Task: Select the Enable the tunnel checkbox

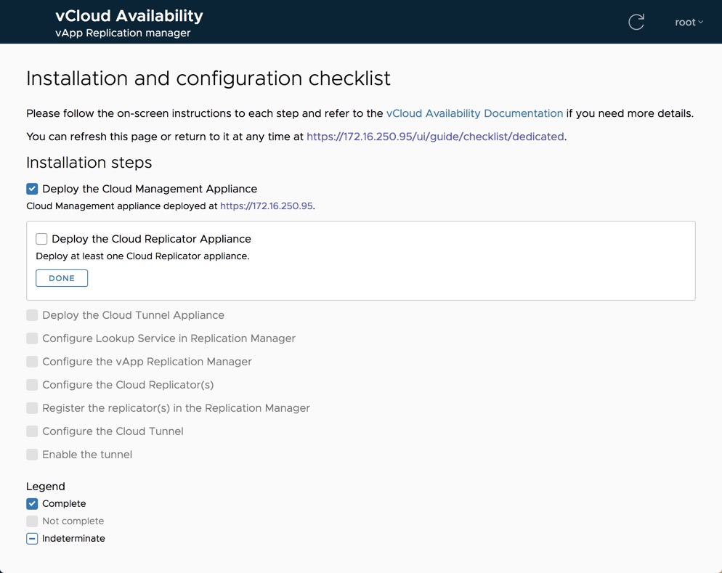Action: pos(32,455)
